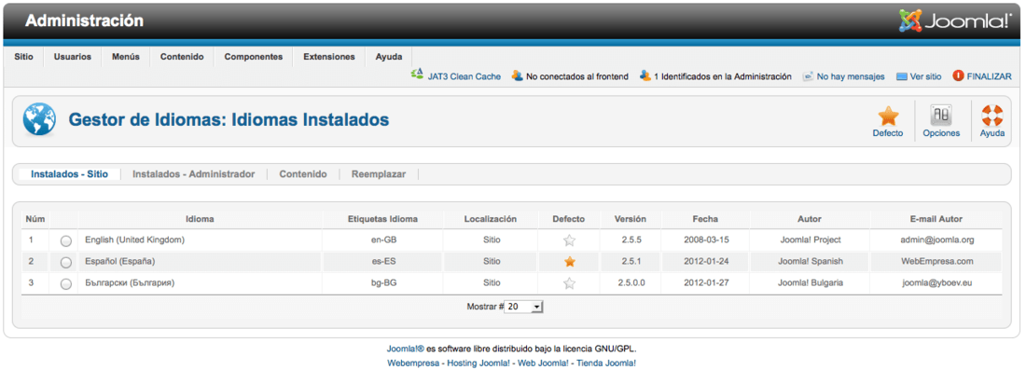This screenshot has width=1026, height=370.
Task: Click the joomla@yboev.eu email cell
Action: pos(936,283)
